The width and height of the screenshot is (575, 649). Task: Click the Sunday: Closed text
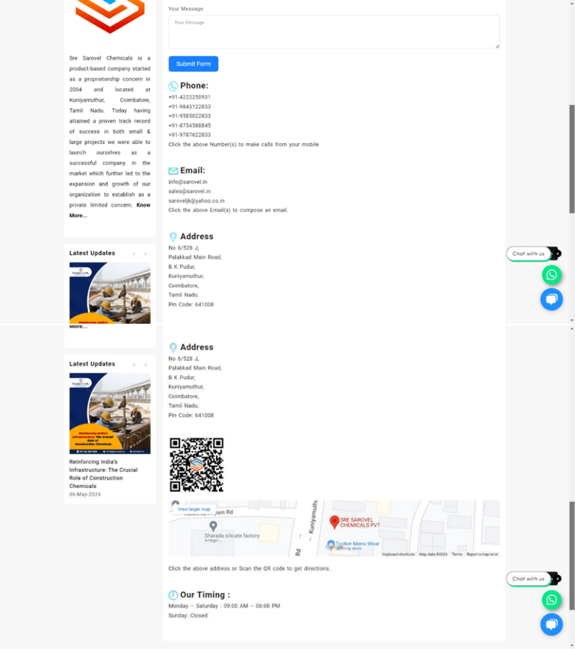[188, 616]
